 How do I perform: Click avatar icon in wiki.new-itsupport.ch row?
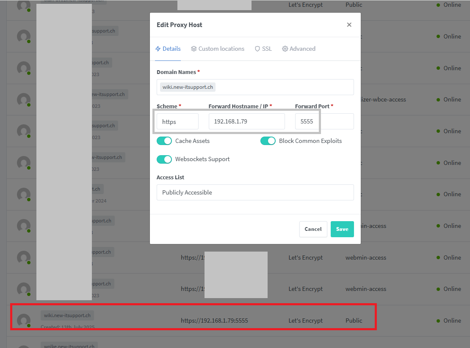tap(24, 321)
